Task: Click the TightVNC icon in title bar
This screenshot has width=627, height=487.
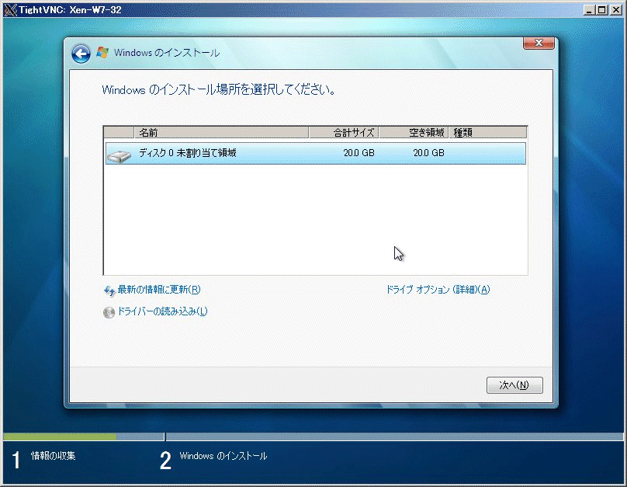Action: coord(10,10)
